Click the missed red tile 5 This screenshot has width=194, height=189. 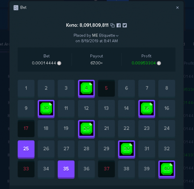[106, 88]
